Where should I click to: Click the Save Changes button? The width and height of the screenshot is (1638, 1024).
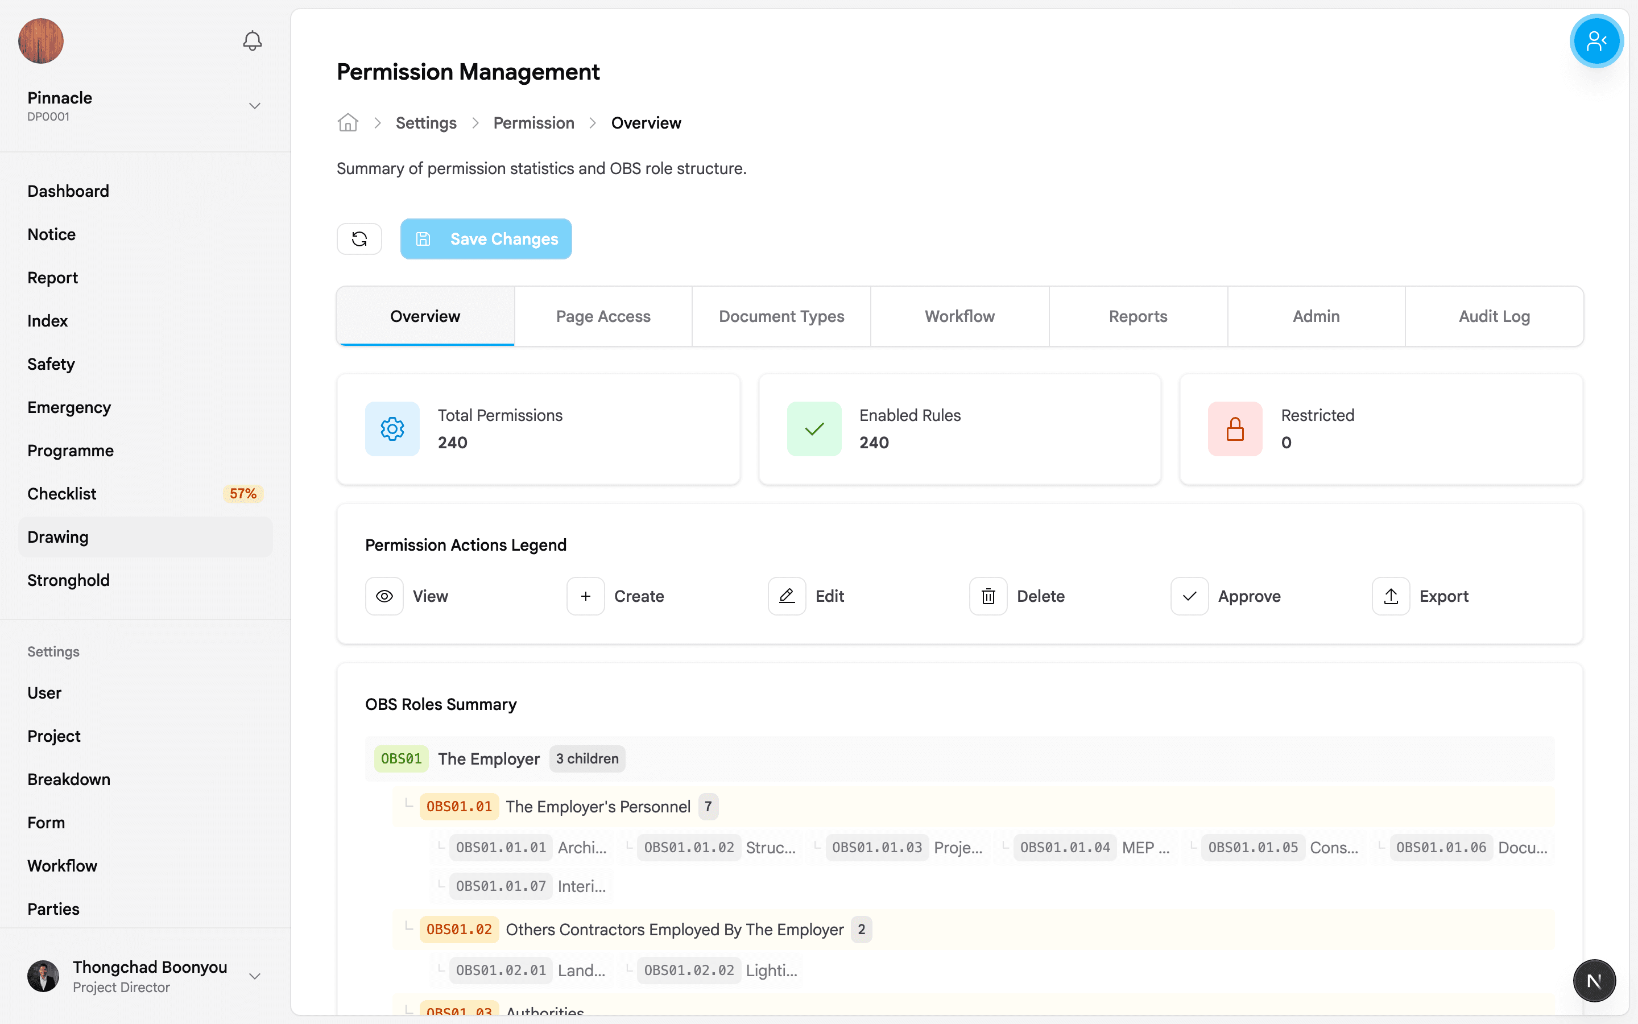pos(486,238)
